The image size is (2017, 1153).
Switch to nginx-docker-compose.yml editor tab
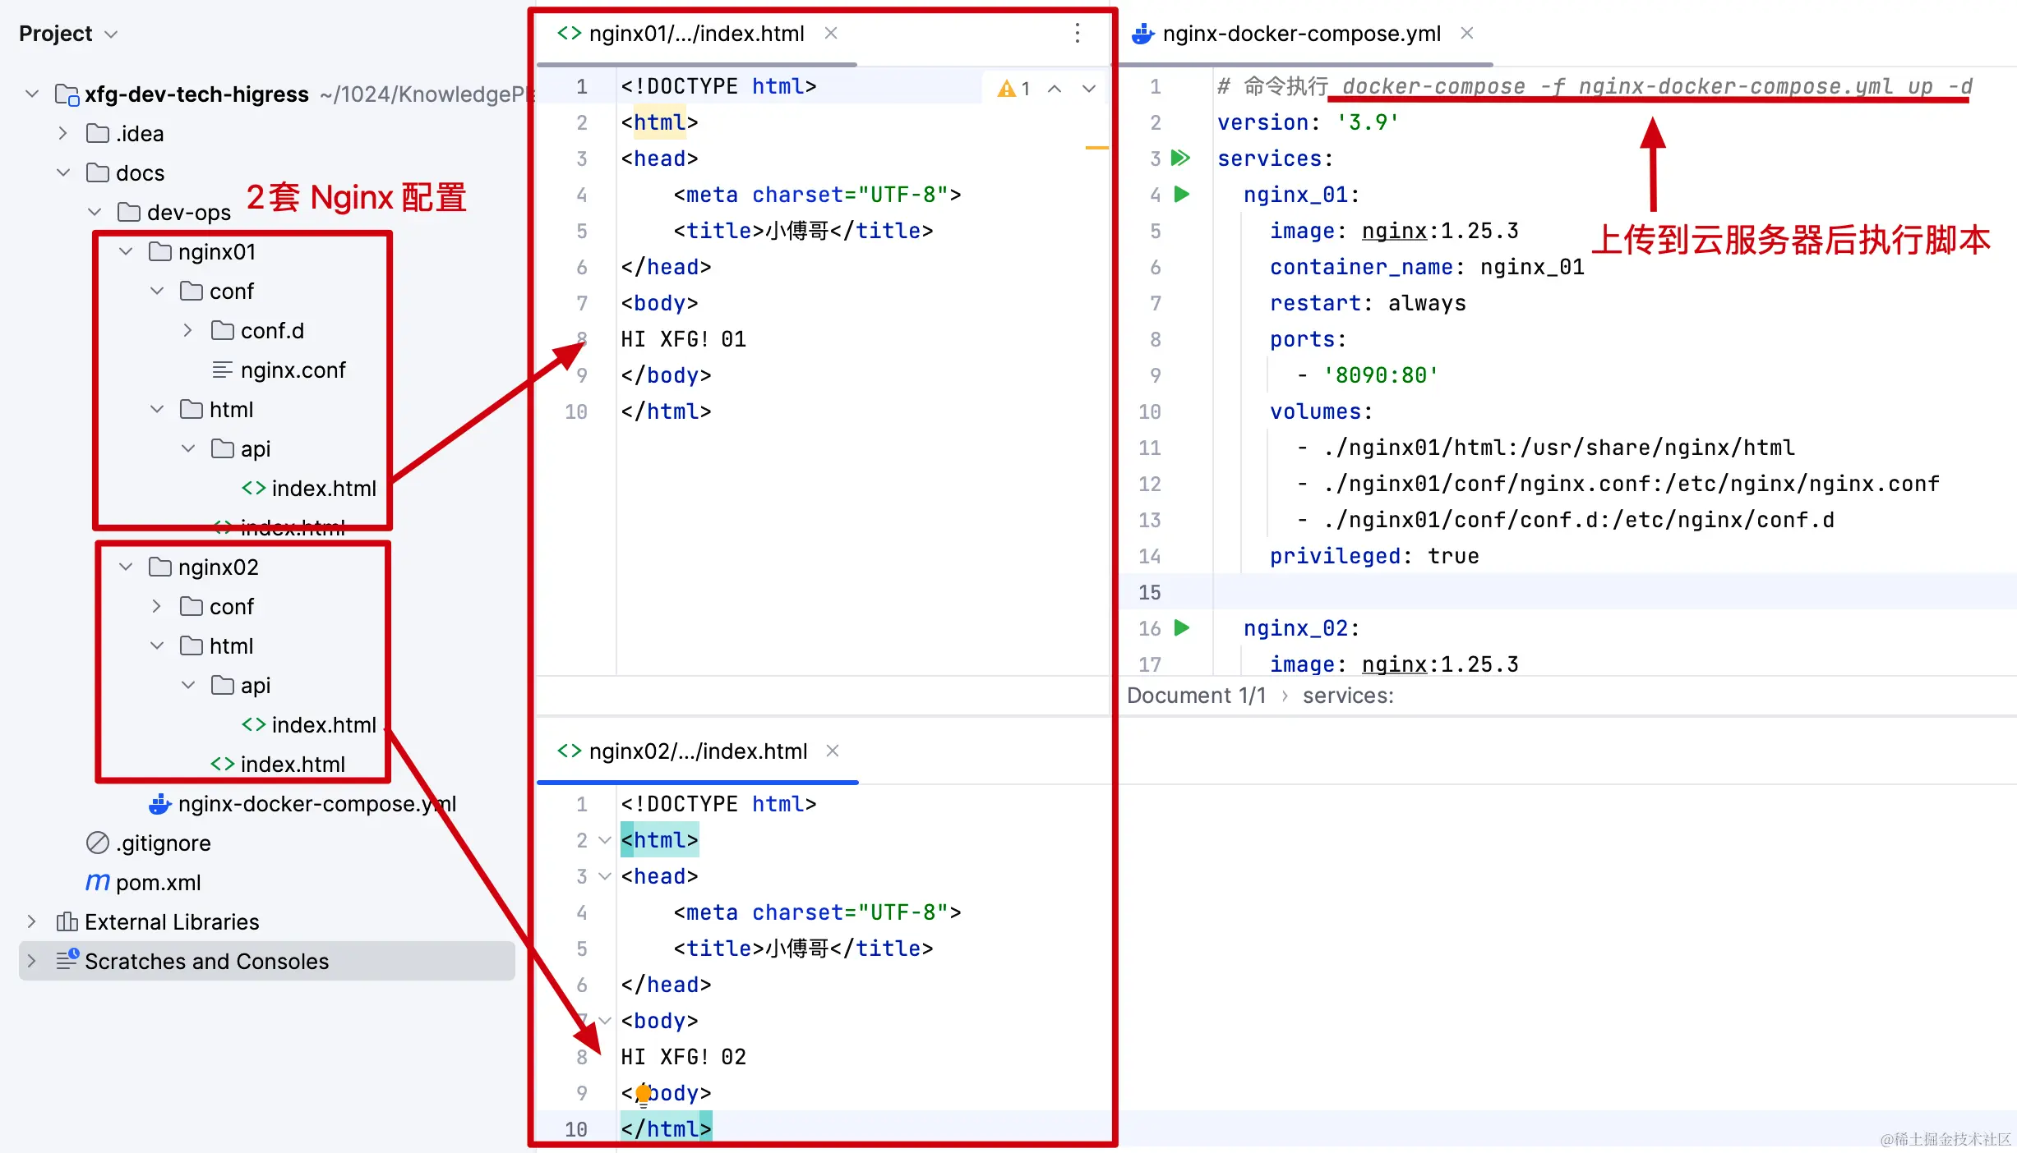[1300, 34]
